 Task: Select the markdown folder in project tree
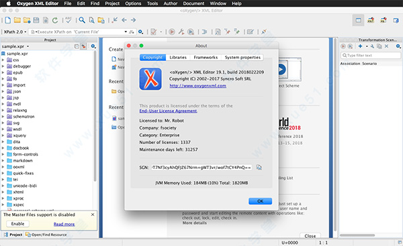point(23,161)
